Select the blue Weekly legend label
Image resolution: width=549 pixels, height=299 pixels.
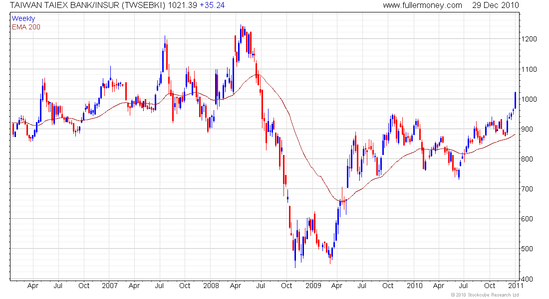tap(23, 18)
